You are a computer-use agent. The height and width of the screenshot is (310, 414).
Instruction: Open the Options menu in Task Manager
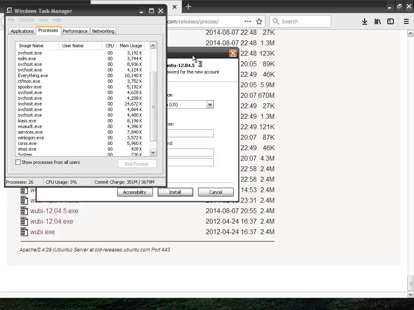(x=27, y=20)
